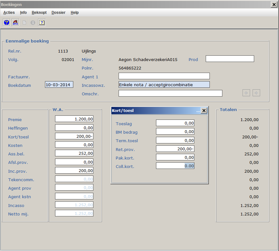Open the Beknopt menu
This screenshot has width=279, height=251.
tap(39, 13)
